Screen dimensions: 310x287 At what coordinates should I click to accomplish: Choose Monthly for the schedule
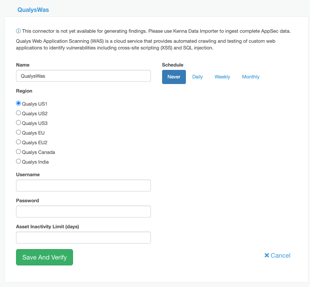tap(250, 77)
